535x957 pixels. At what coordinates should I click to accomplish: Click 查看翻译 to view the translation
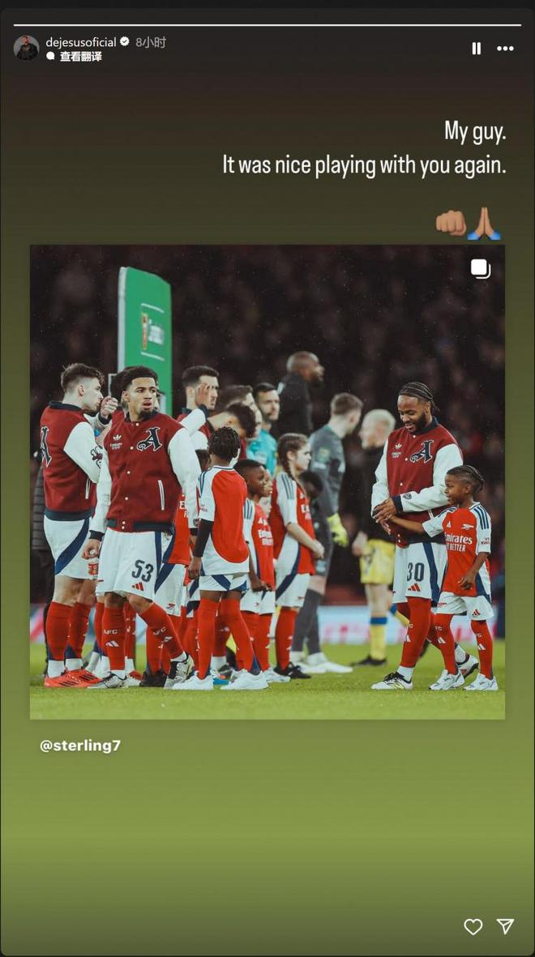pos(80,57)
